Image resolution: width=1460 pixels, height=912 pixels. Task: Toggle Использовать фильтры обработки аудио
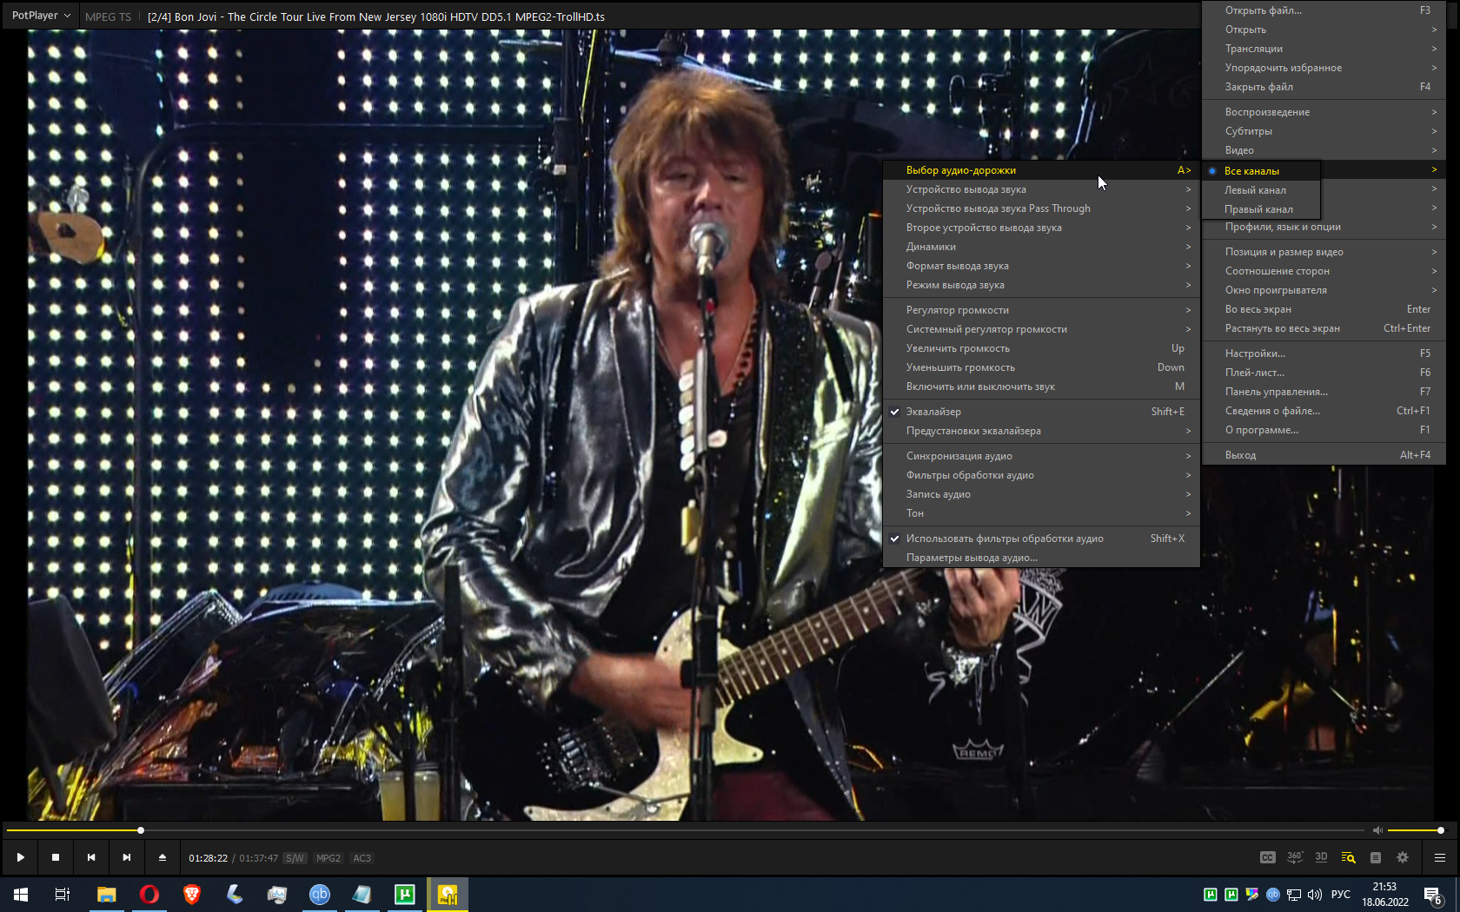tap(1041, 539)
